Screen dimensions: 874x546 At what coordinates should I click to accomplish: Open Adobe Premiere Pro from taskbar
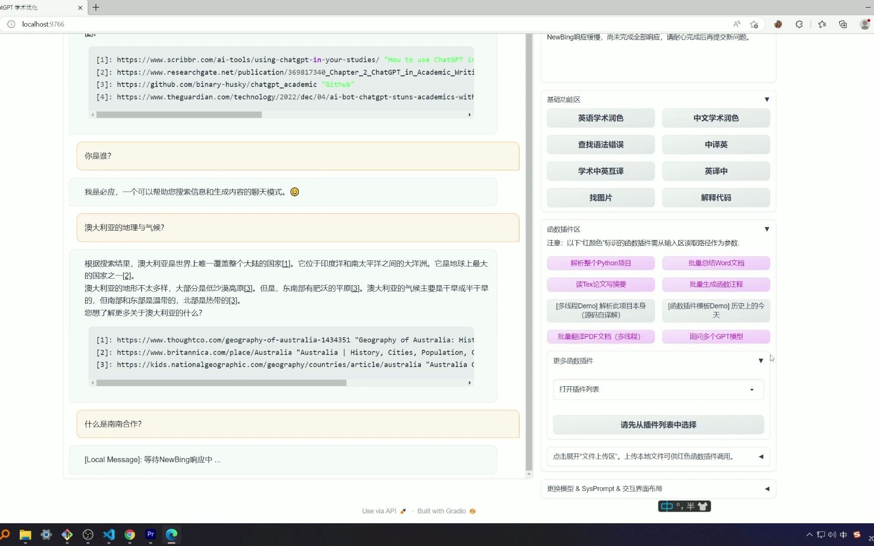tap(151, 534)
